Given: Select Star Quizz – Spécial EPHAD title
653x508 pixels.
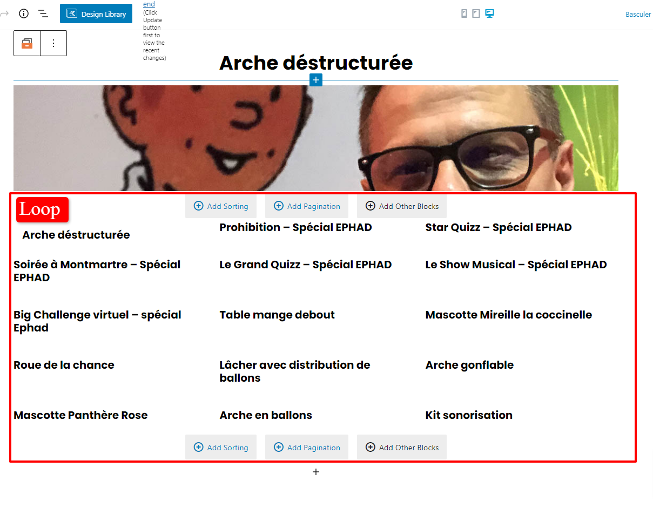Looking at the screenshot, I should click(x=499, y=227).
